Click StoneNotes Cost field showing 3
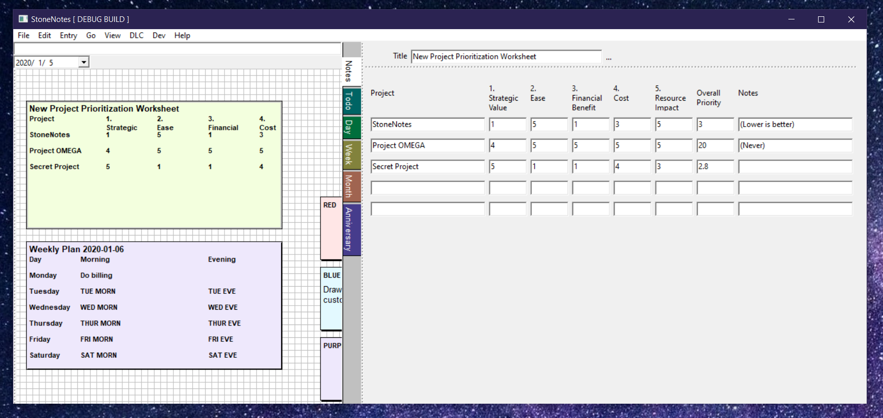Image resolution: width=883 pixels, height=418 pixels. pyautogui.click(x=632, y=124)
